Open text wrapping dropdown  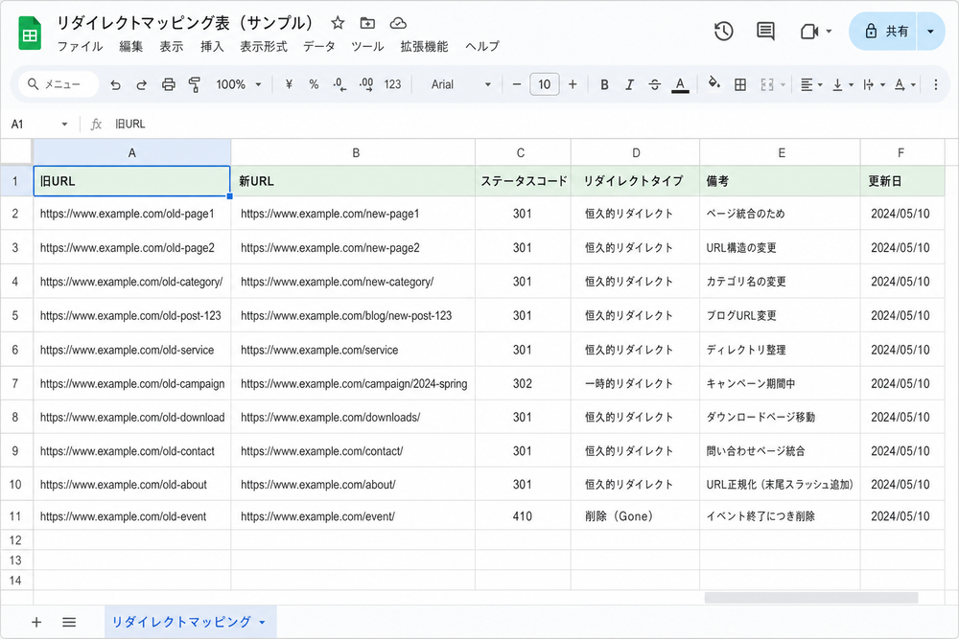click(874, 85)
